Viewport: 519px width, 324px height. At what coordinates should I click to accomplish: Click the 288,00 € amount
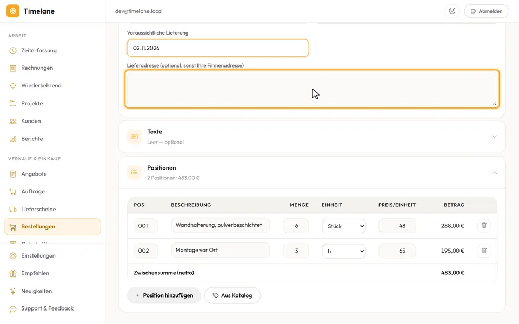(x=453, y=226)
